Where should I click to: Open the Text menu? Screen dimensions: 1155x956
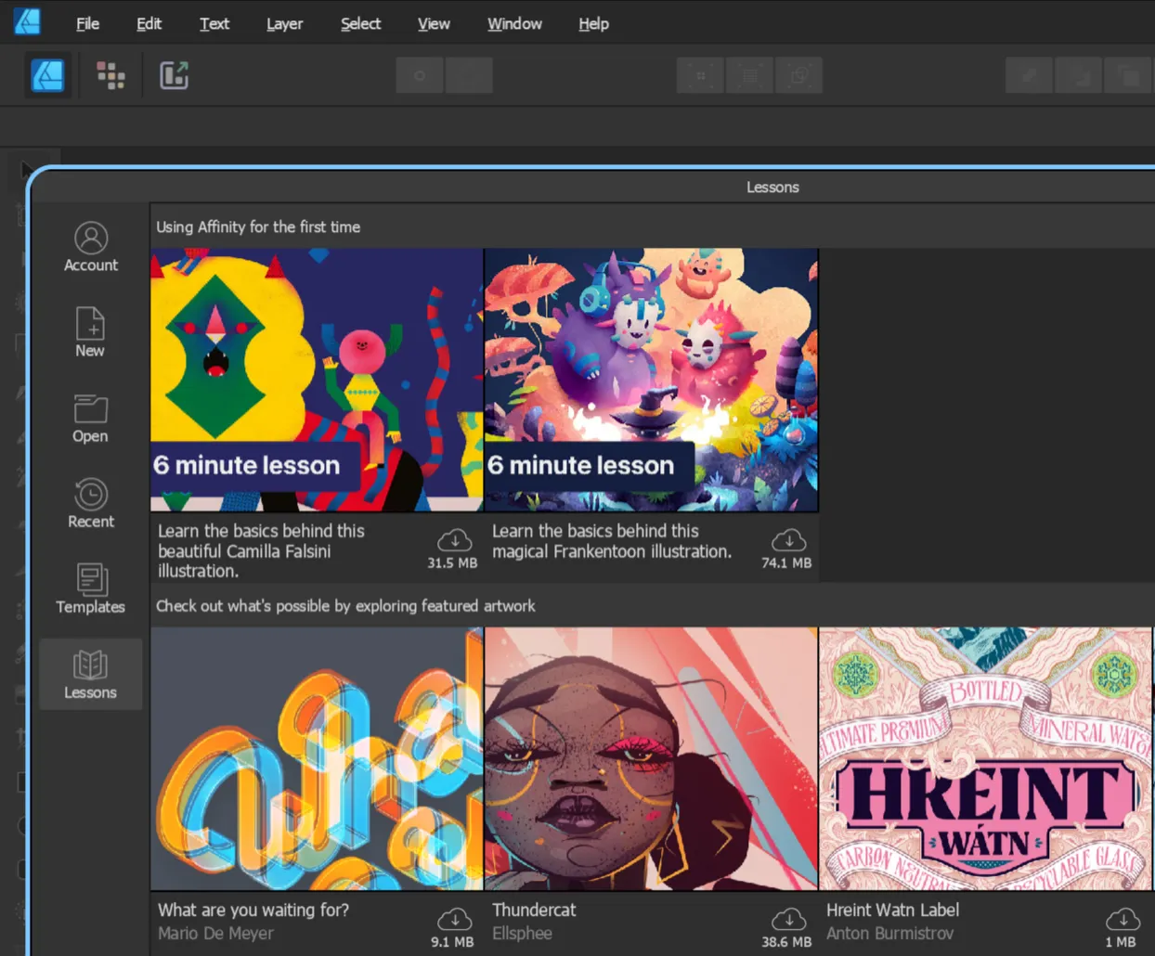214,23
